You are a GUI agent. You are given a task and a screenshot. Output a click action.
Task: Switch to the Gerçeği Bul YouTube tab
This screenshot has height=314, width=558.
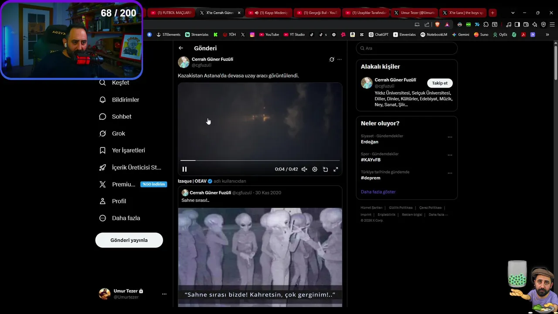(x=318, y=13)
